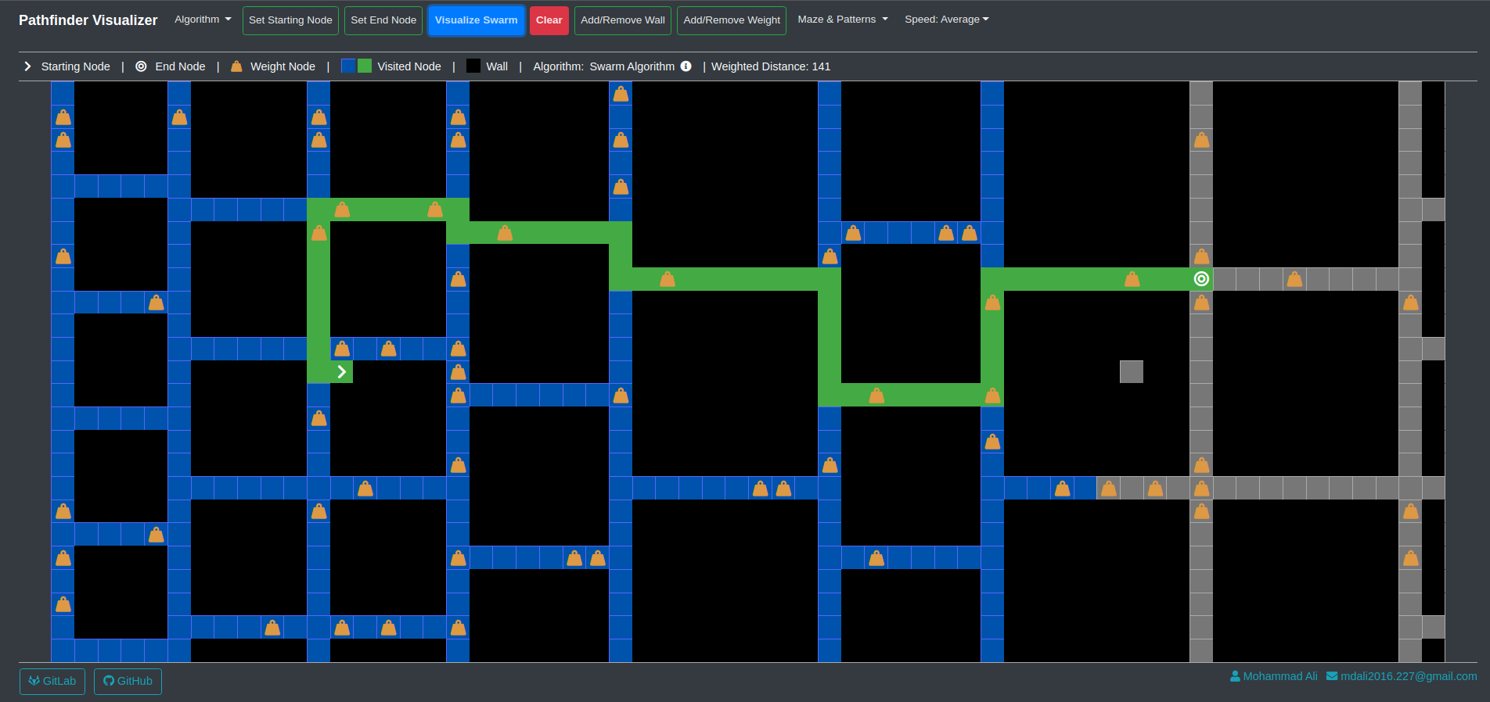The width and height of the screenshot is (1490, 702).
Task: Start Visualize Swarm run
Action: pyautogui.click(x=476, y=20)
